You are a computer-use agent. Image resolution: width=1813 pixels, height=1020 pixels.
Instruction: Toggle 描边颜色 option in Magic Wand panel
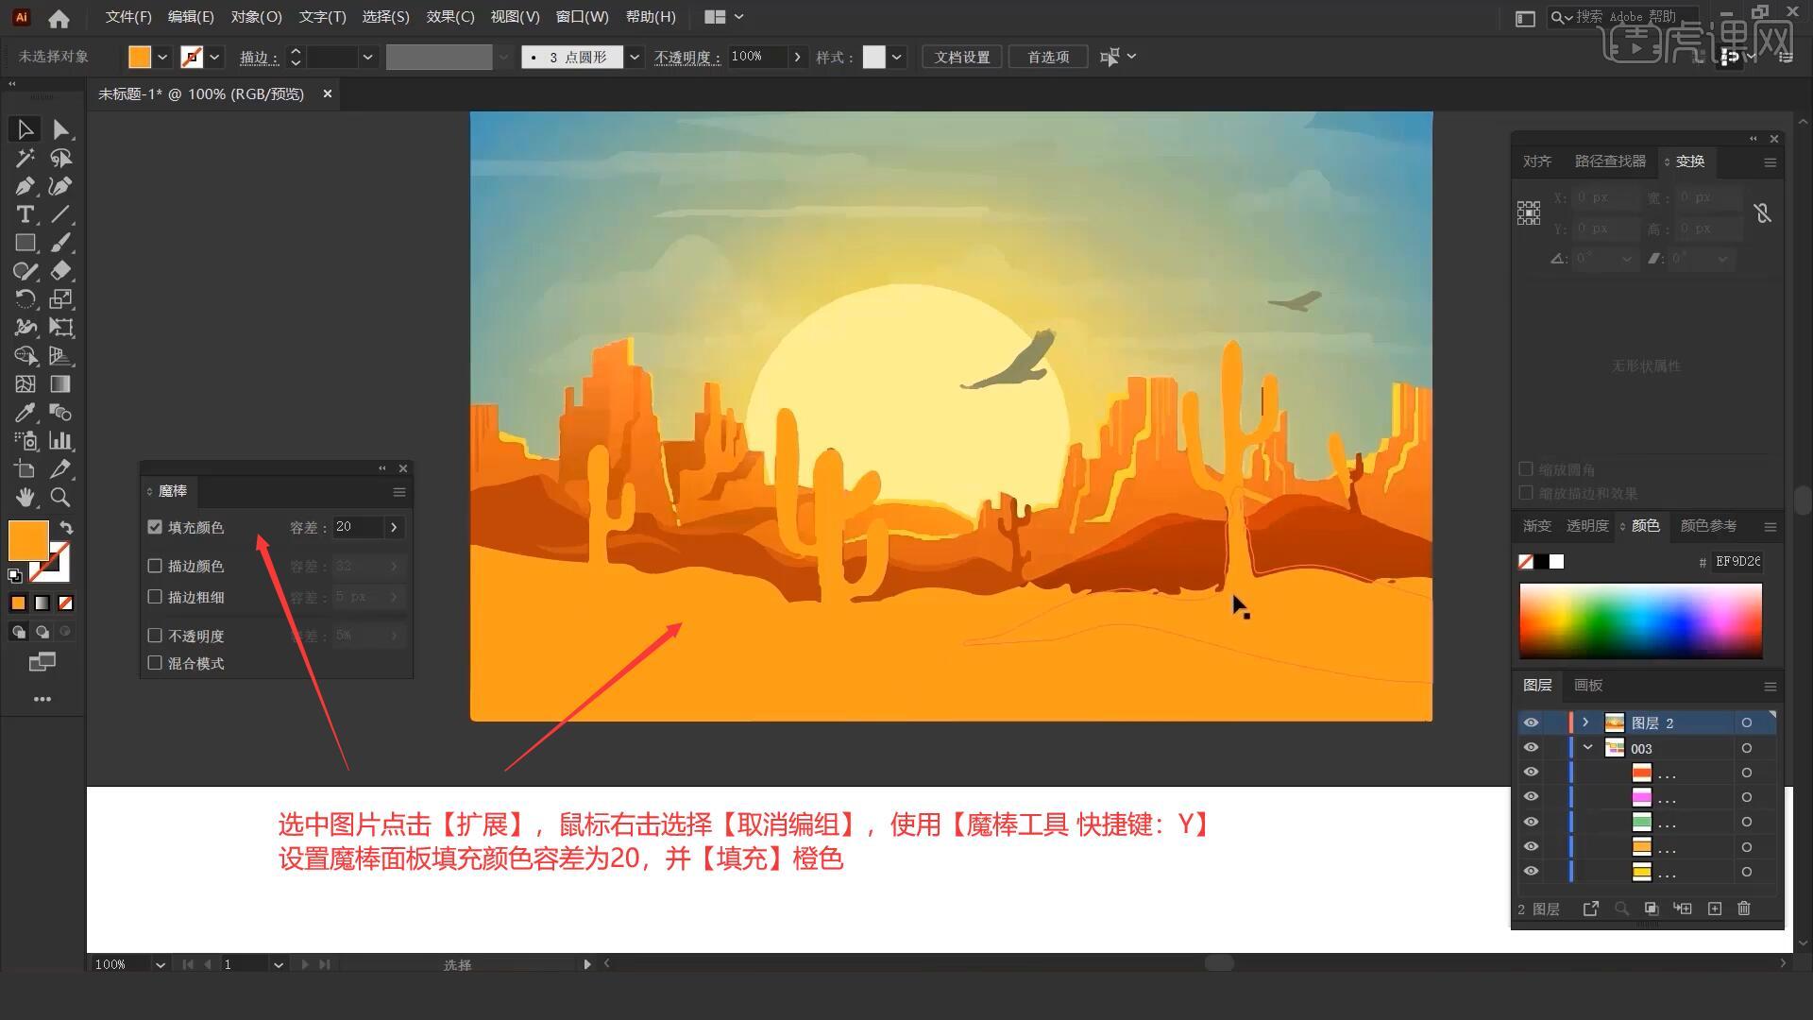pos(156,566)
